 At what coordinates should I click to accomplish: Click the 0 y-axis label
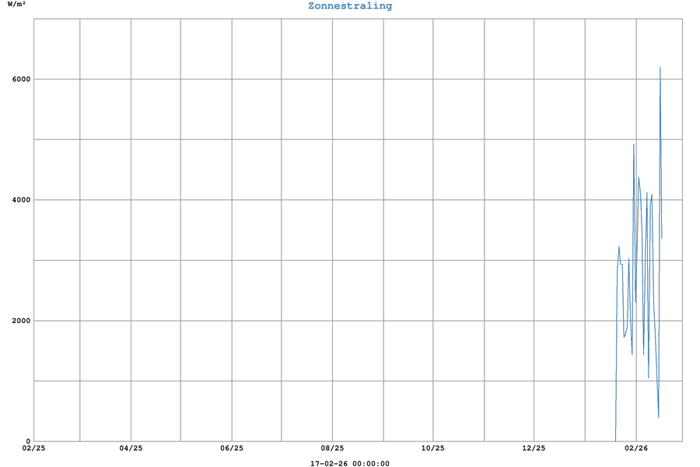coord(26,441)
